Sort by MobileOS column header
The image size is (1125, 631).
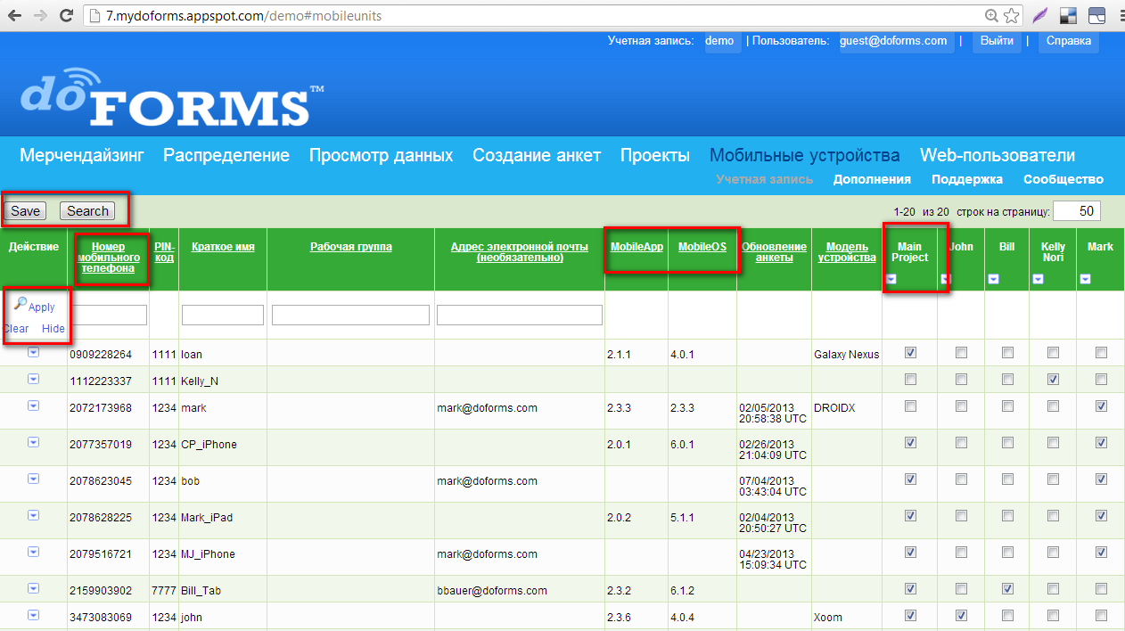[x=702, y=247]
